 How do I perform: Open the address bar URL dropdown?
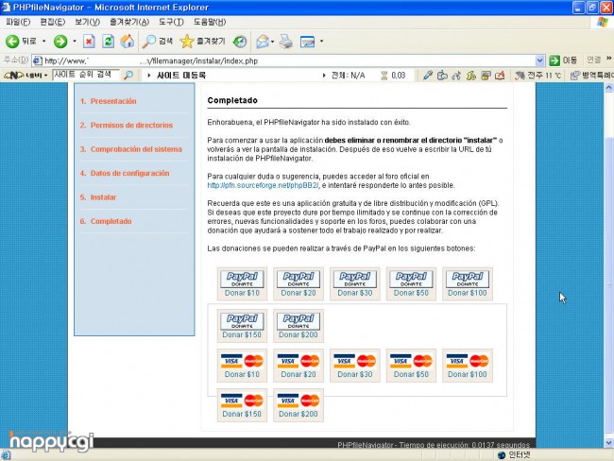pyautogui.click(x=539, y=60)
